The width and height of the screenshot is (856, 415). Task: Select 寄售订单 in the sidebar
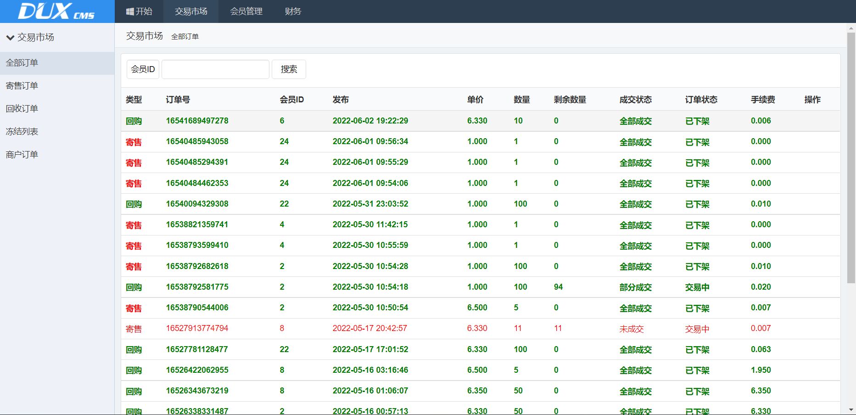57,86
